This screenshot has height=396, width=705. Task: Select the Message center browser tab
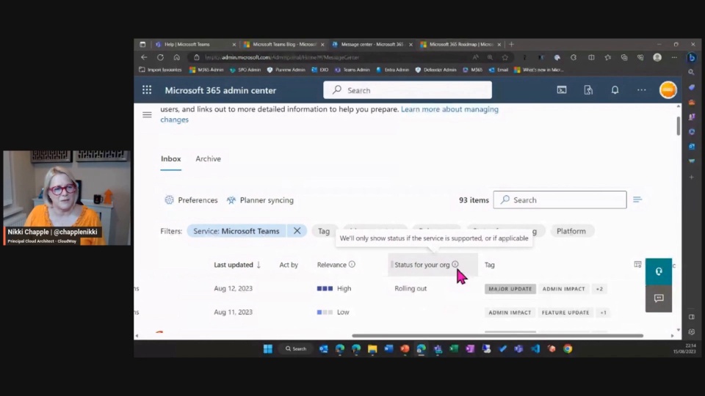372,44
